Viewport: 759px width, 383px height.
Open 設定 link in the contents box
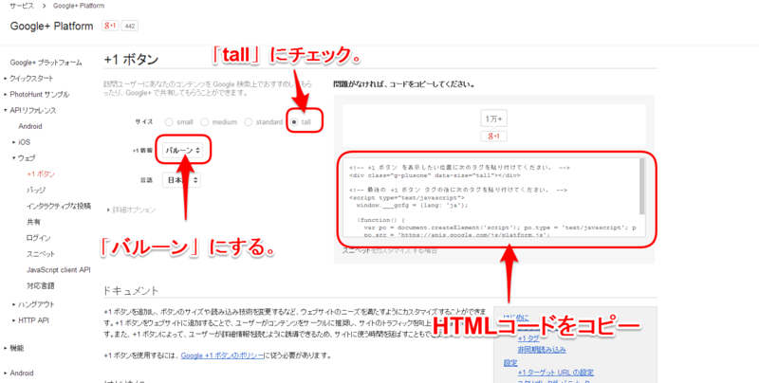tap(510, 363)
